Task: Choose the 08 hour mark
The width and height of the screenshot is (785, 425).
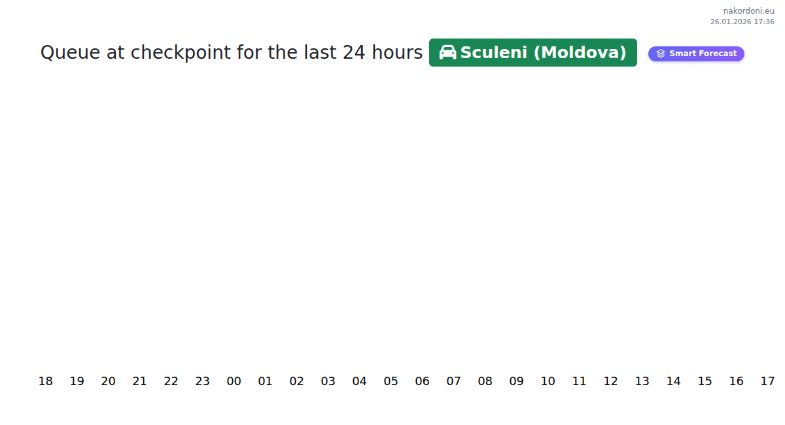Action: tap(485, 381)
